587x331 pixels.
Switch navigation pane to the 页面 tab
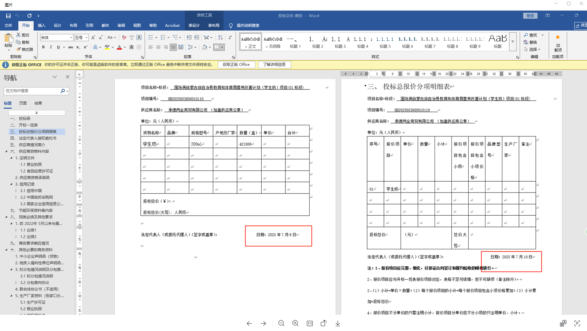23,103
